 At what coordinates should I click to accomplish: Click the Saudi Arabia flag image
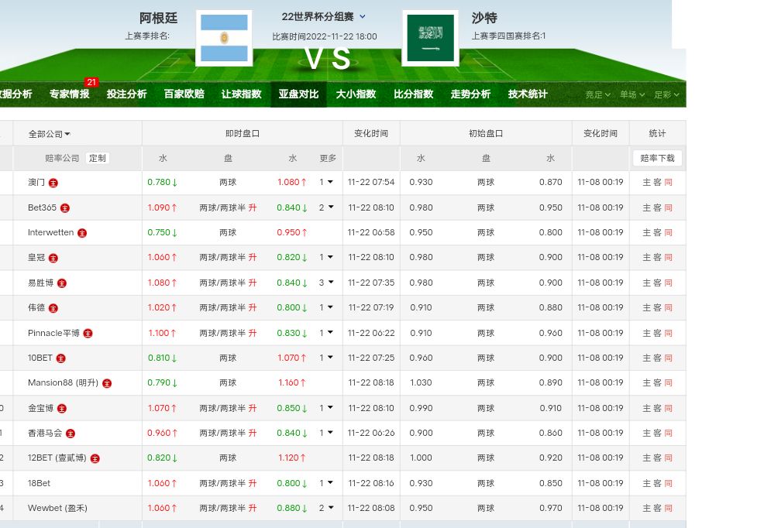click(x=430, y=38)
